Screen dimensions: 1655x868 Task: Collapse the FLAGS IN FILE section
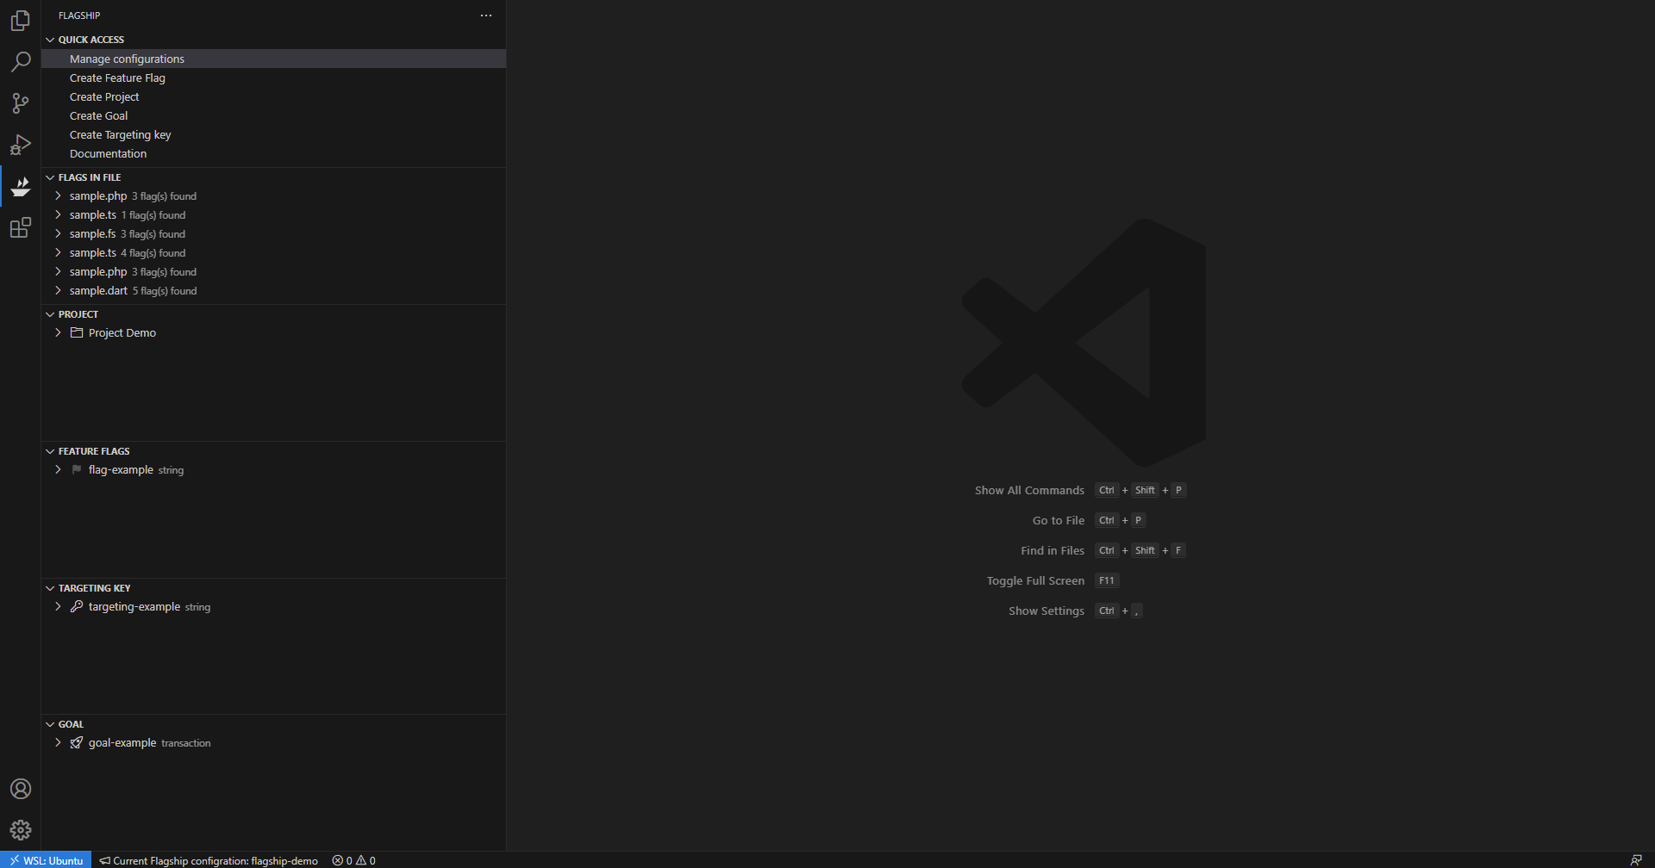pos(50,177)
